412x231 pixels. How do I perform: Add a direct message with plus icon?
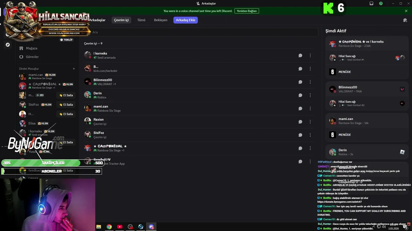coord(74,69)
